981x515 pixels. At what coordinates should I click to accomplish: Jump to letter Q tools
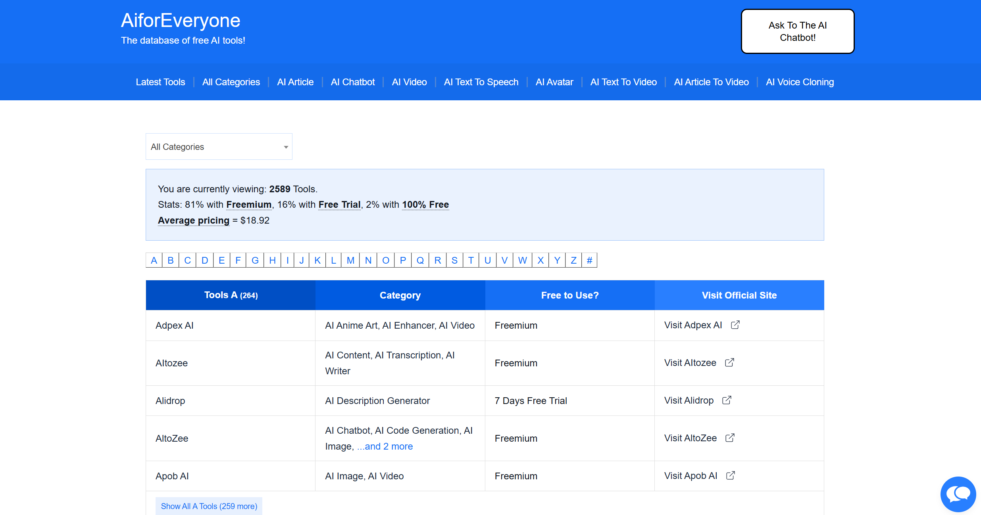pyautogui.click(x=420, y=260)
